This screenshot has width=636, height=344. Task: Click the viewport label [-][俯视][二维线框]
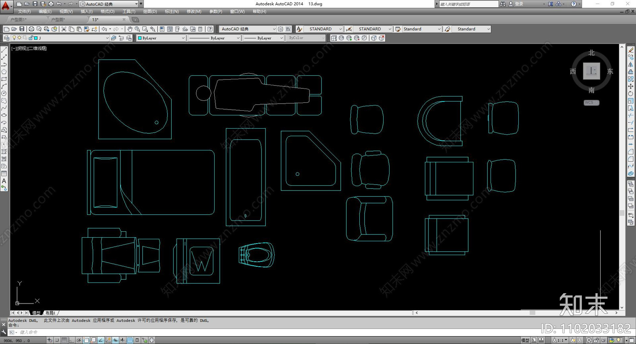(29, 48)
